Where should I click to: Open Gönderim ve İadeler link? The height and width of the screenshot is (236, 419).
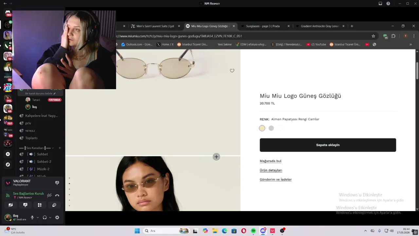(276, 179)
